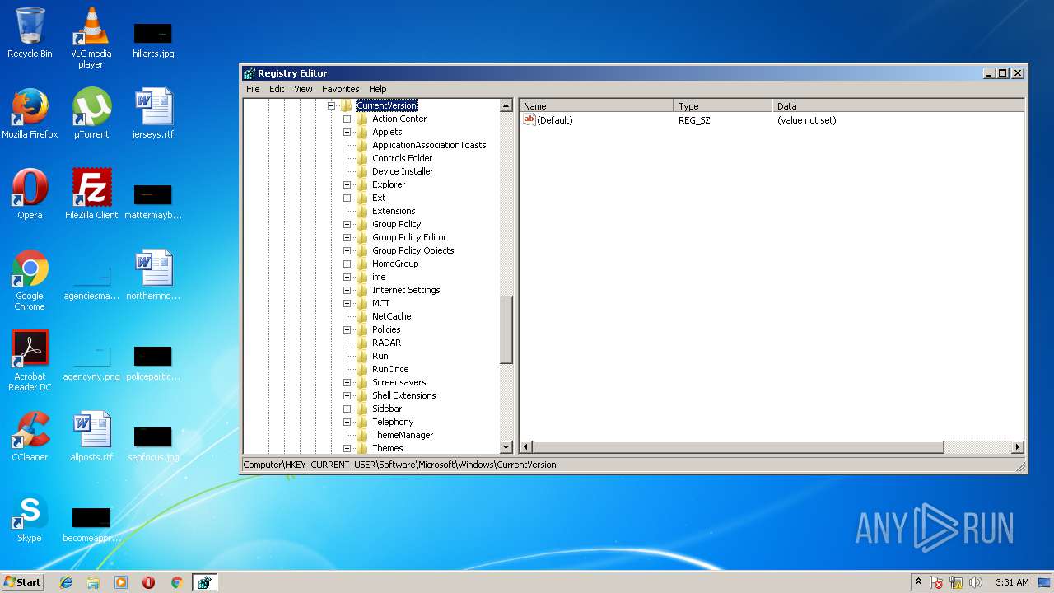The height and width of the screenshot is (593, 1054).
Task: Launch VLC media player shortcut
Action: coord(91,38)
